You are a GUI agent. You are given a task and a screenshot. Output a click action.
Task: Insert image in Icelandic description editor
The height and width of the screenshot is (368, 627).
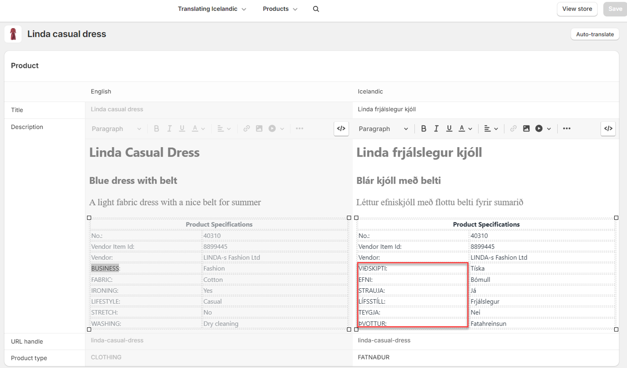point(526,129)
